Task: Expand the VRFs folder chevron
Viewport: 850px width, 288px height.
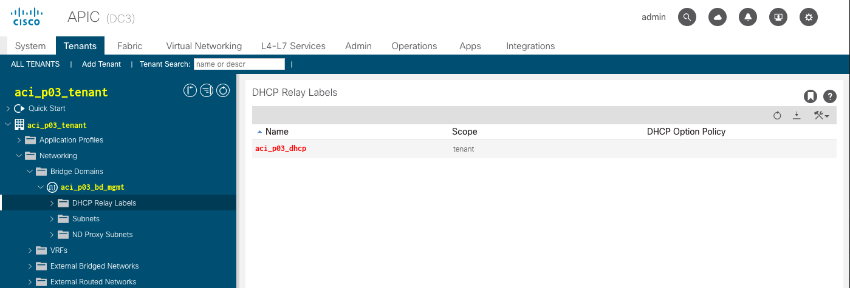Action: point(30,250)
